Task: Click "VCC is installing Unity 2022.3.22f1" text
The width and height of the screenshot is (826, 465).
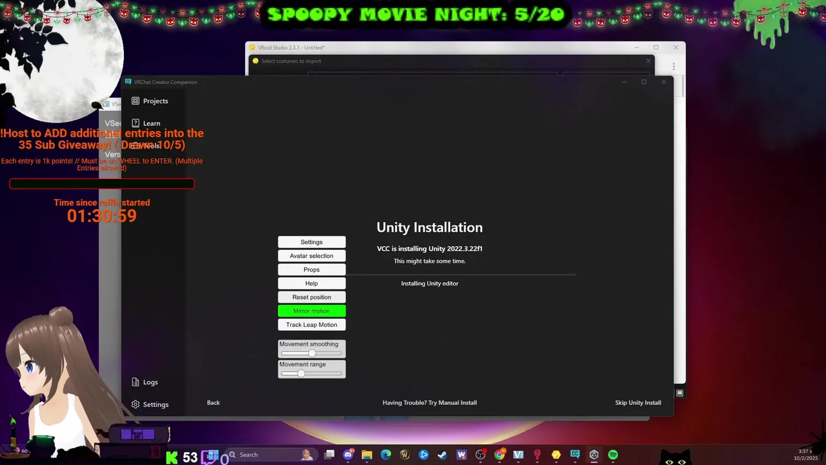Action: click(x=430, y=249)
